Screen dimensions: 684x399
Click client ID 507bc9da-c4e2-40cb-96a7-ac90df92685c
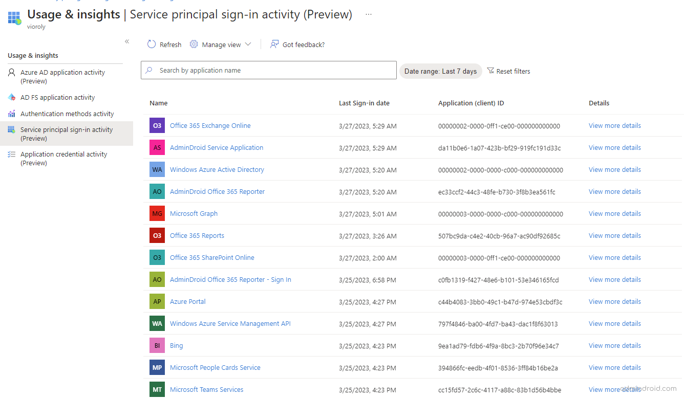click(499, 236)
